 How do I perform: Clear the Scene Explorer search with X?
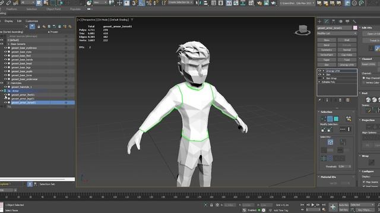26,26
